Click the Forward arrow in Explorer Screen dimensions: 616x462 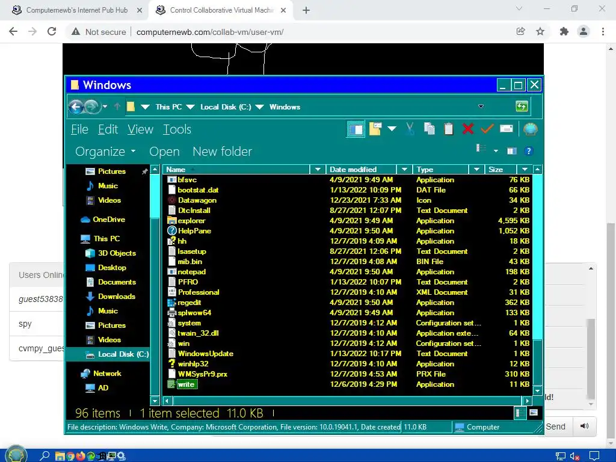(x=91, y=106)
